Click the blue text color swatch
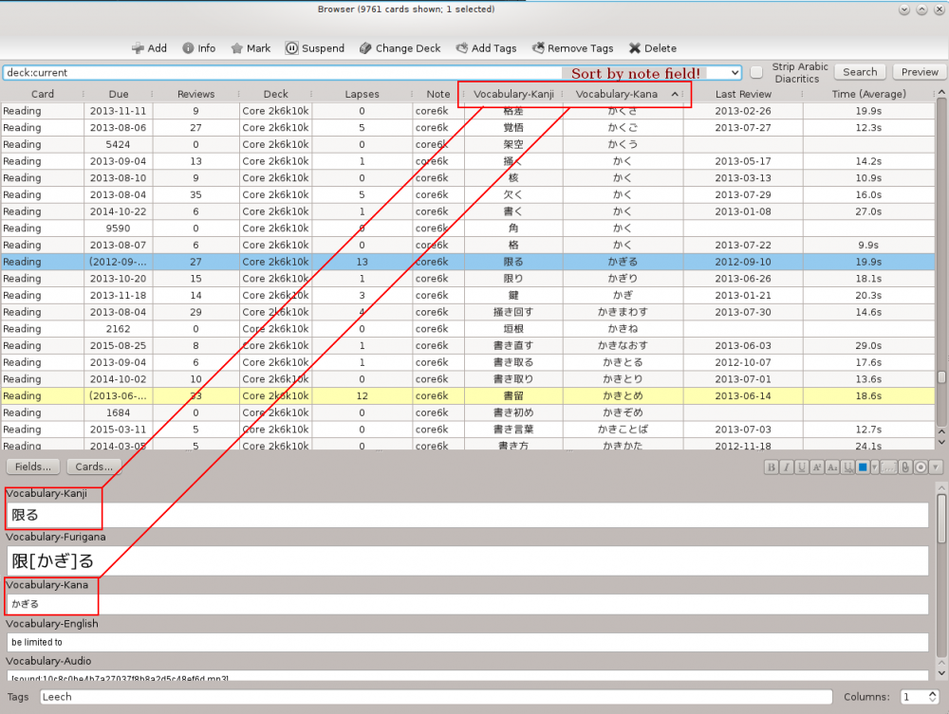 pos(863,467)
